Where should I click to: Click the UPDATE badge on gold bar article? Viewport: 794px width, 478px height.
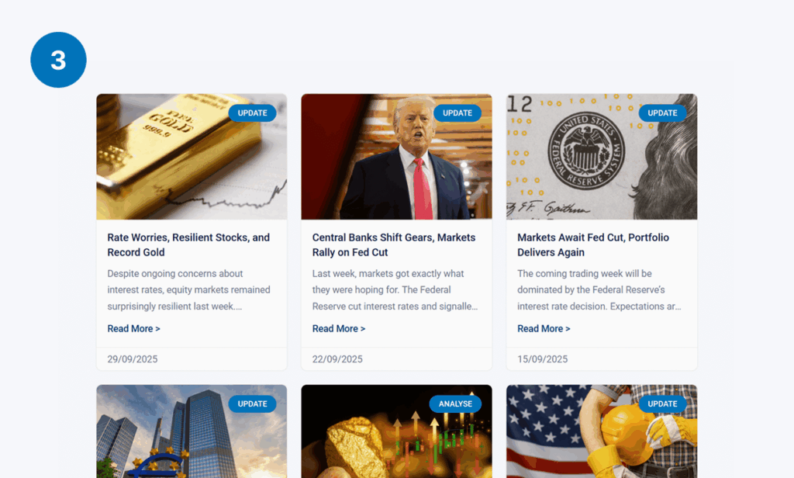click(252, 113)
